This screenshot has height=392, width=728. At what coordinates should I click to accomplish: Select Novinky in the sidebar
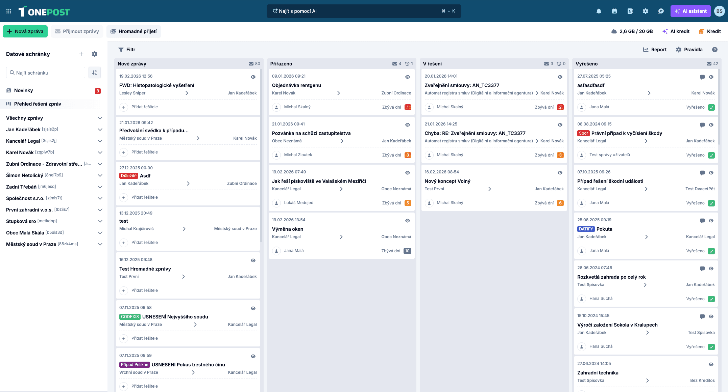[x=24, y=90]
